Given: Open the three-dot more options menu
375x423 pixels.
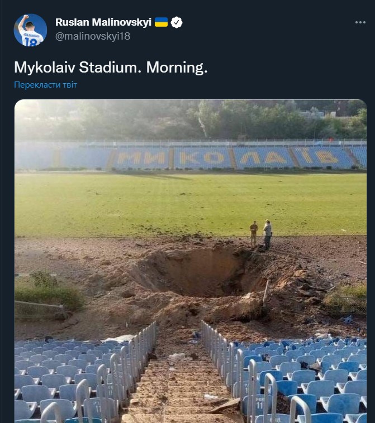Looking at the screenshot, I should coord(360,22).
